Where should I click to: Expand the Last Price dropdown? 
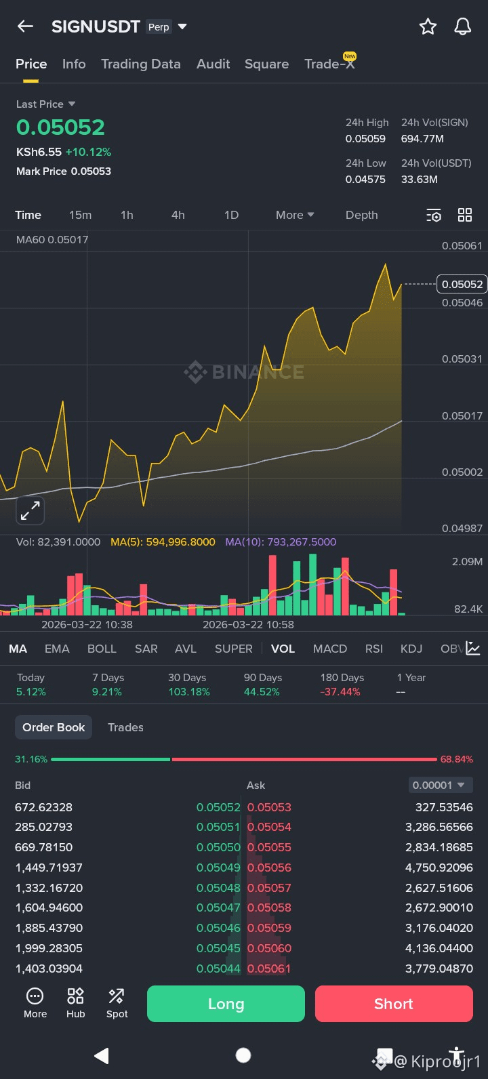click(45, 104)
